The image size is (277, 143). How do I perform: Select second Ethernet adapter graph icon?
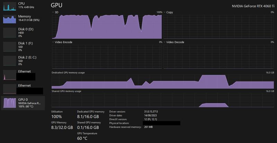(10, 89)
